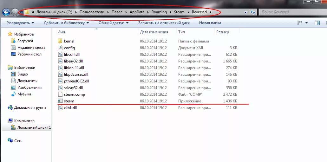The height and width of the screenshot is (162, 327).
Task: Click the Приложение type cell
Action: (190, 101)
